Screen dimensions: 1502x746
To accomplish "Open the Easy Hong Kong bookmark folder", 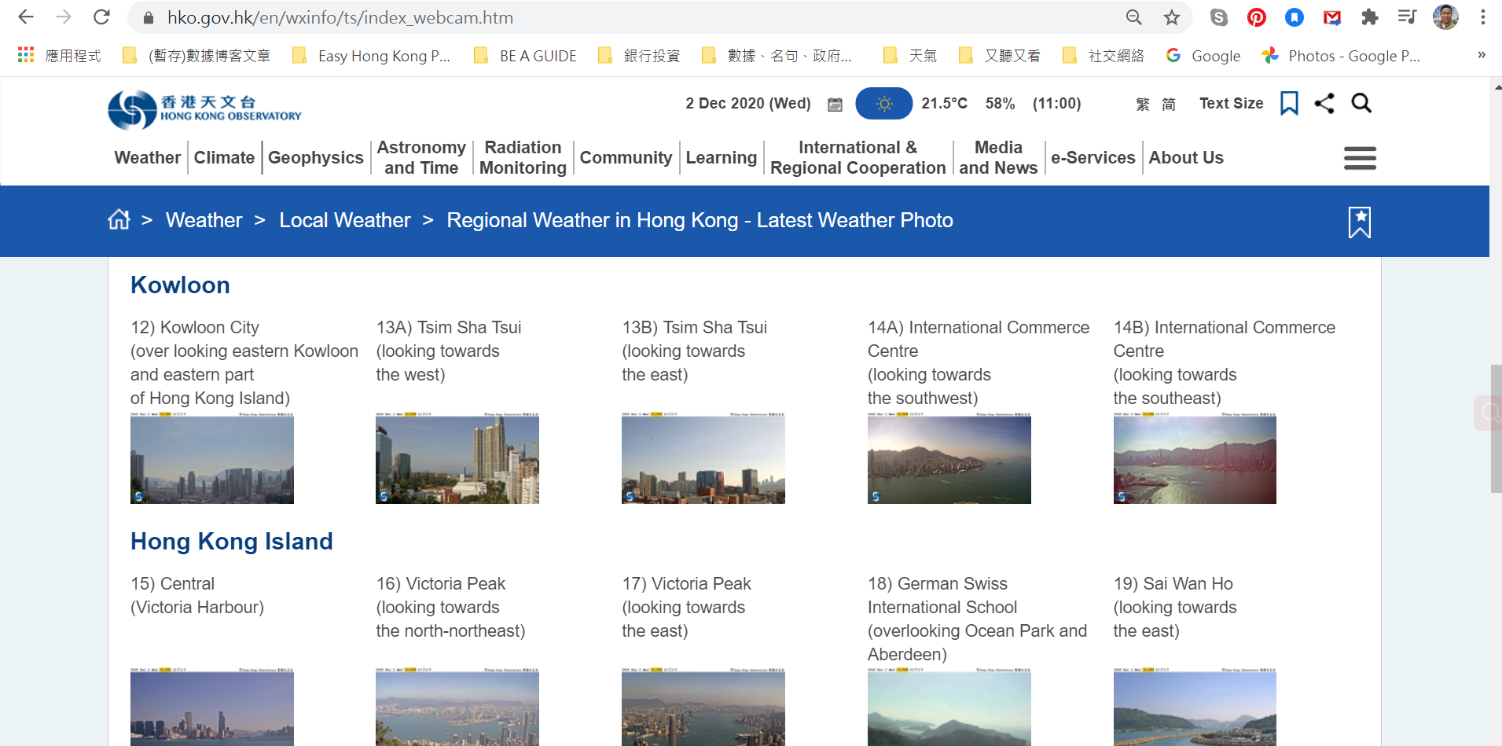I will point(372,56).
